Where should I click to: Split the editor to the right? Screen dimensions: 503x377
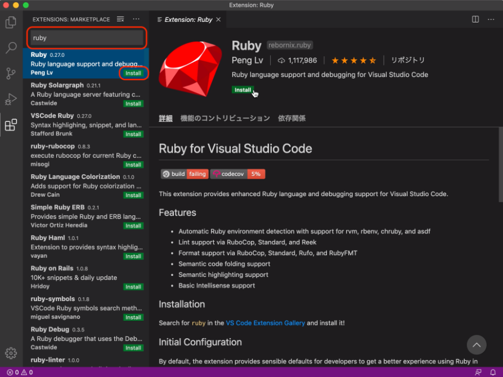[475, 19]
